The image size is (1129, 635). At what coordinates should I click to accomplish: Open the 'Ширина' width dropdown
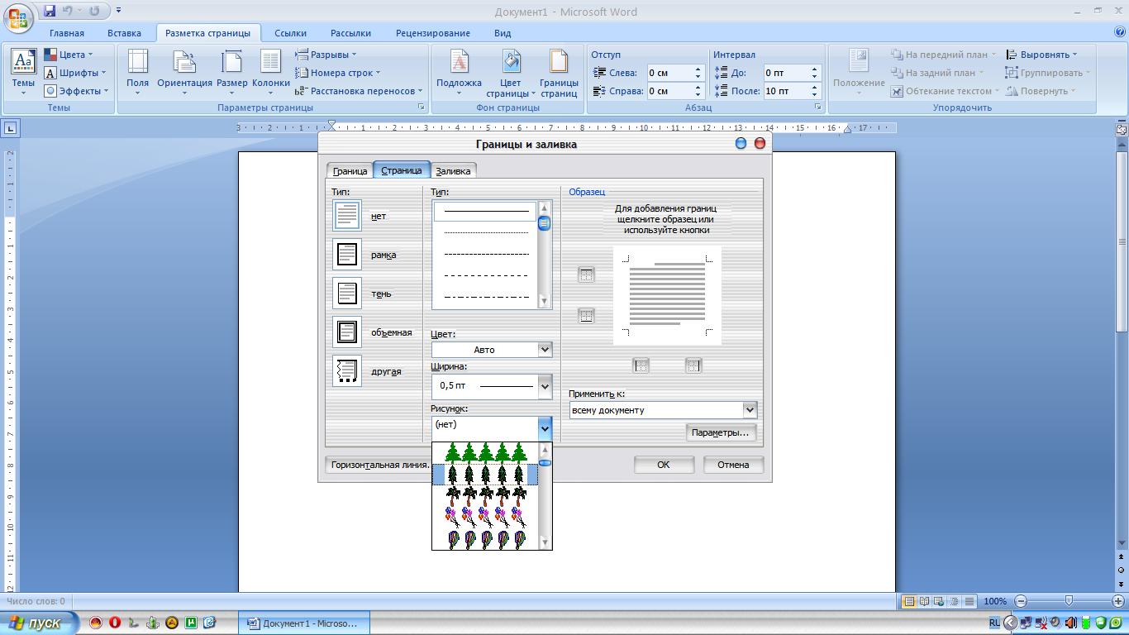pyautogui.click(x=545, y=385)
